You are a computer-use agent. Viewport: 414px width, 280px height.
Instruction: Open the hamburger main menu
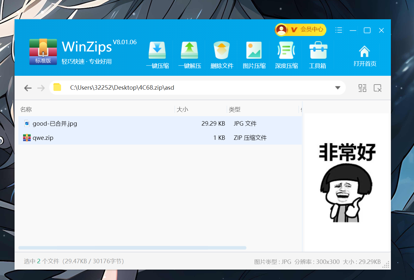point(339,30)
